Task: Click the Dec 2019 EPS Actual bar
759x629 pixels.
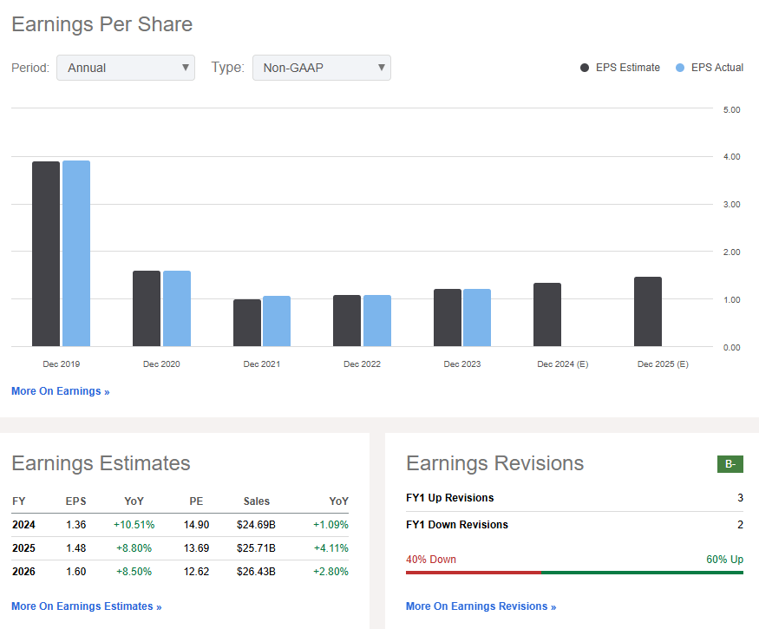Action: pyautogui.click(x=75, y=252)
